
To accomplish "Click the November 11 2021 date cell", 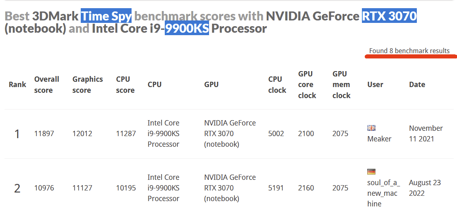I will (x=425, y=134).
